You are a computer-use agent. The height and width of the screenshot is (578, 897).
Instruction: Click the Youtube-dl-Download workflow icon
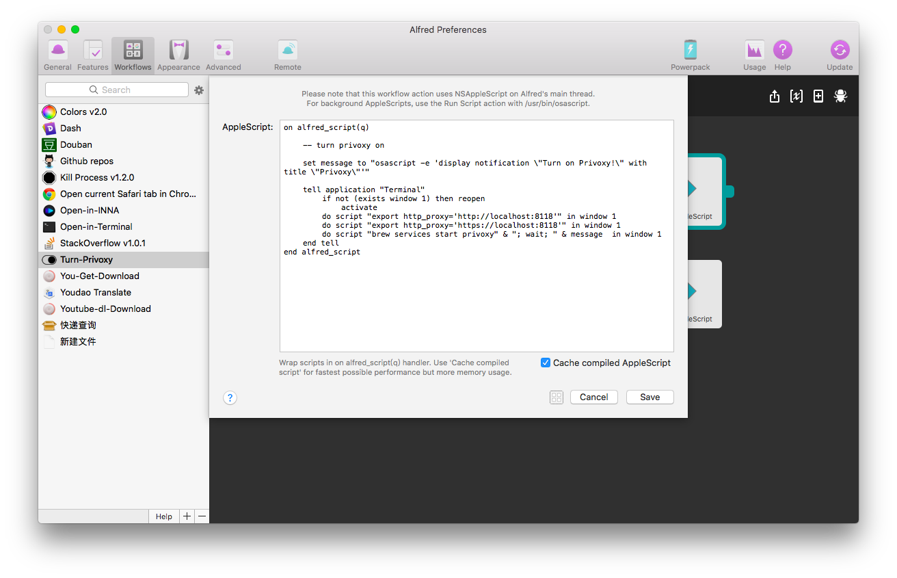49,308
